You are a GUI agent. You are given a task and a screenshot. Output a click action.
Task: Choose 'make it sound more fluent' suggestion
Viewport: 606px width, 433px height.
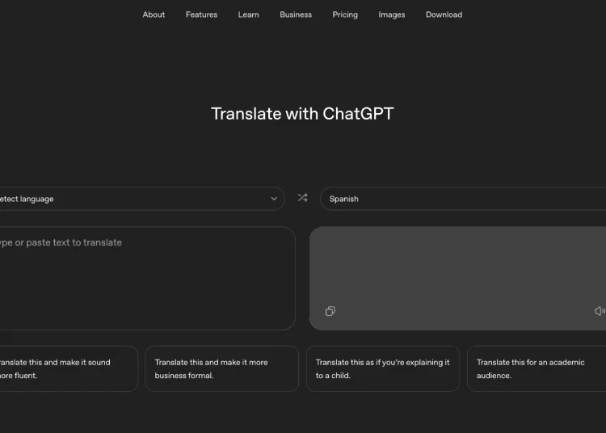click(69, 368)
